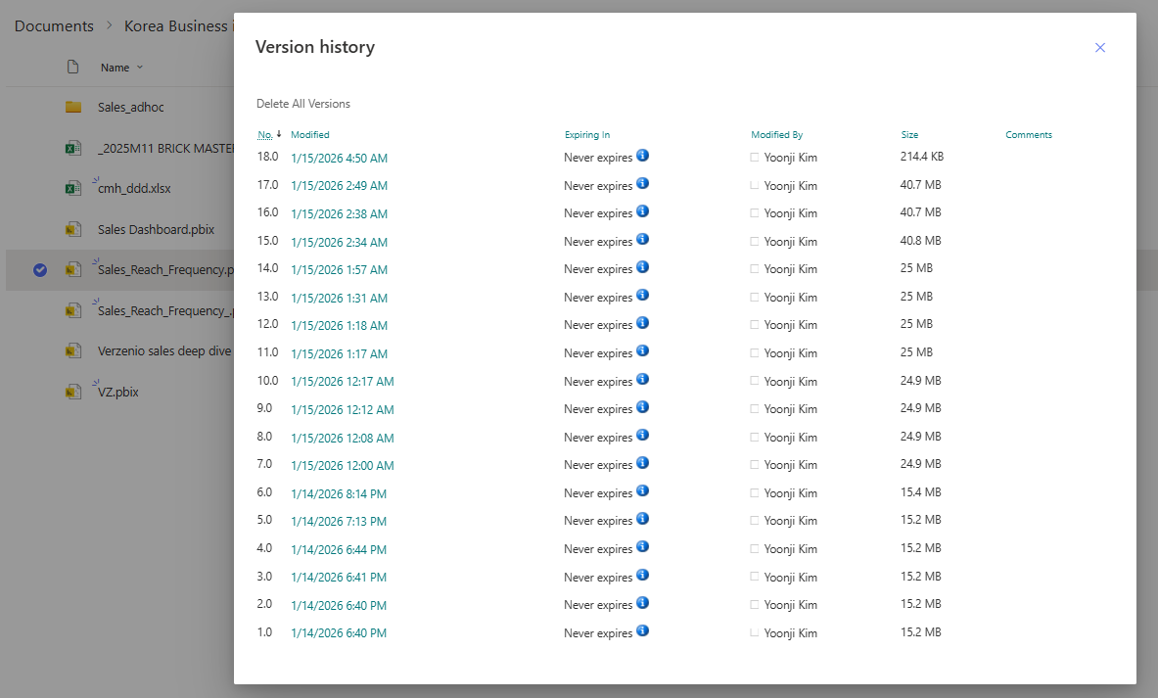1158x698 pixels.
Task: Open version 1/15/2026 2:49 AM
Action: pyautogui.click(x=339, y=185)
